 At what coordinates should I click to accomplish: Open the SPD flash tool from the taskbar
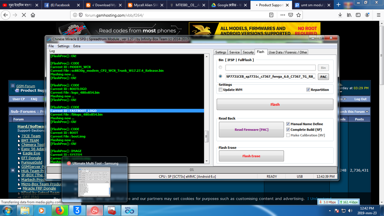[x=129, y=210]
